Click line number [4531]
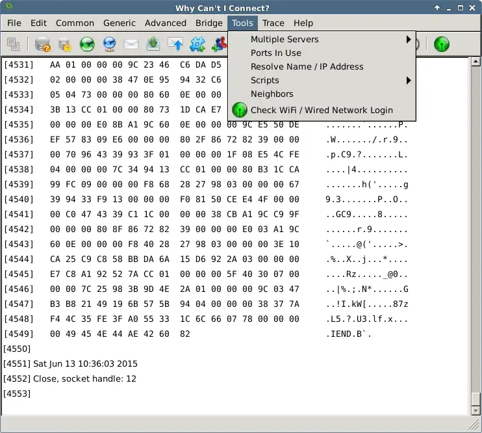 tap(18, 64)
